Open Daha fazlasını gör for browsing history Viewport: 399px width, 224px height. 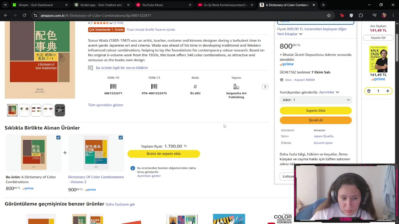(x=120, y=204)
